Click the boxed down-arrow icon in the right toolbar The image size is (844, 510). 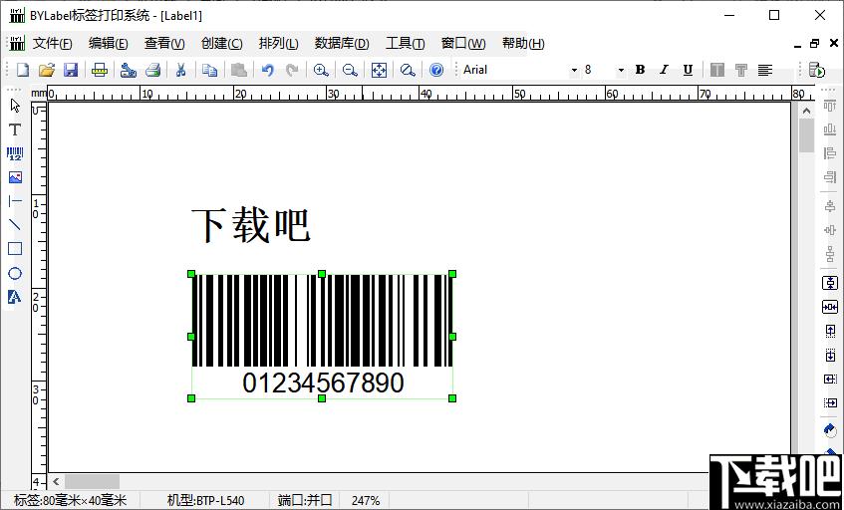tap(830, 355)
